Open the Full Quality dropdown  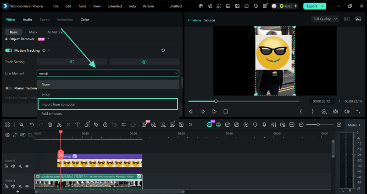(x=325, y=19)
